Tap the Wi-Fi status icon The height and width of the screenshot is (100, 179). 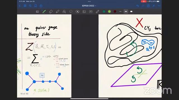[x=150, y=1]
